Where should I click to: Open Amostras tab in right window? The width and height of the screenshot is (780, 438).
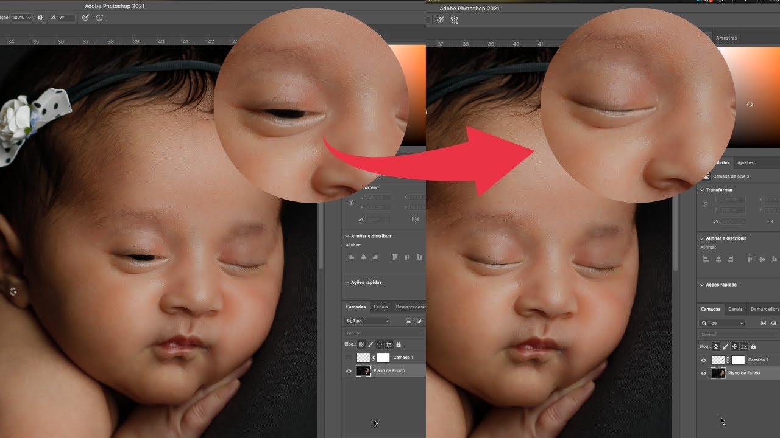tap(726, 38)
